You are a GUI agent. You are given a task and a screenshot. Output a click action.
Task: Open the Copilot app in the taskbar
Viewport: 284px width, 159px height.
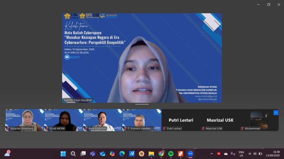(112, 154)
